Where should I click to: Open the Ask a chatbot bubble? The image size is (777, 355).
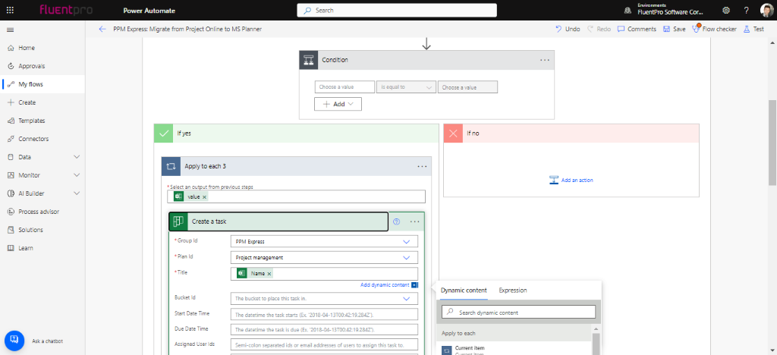coord(14,340)
